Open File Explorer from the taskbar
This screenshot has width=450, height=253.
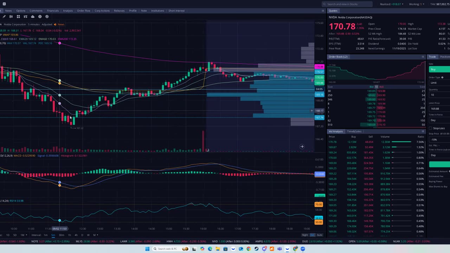[218, 249]
